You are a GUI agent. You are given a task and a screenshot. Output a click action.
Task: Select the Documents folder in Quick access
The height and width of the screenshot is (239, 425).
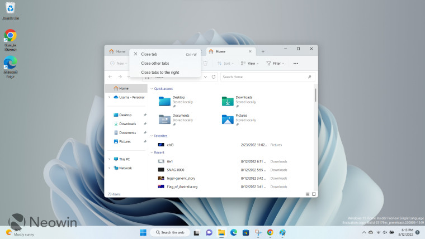coord(176,120)
